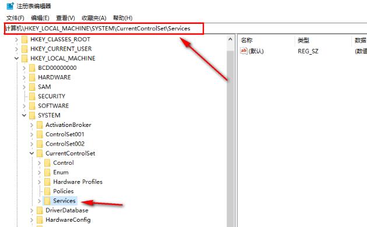Click the registry path address bar

click(104, 29)
